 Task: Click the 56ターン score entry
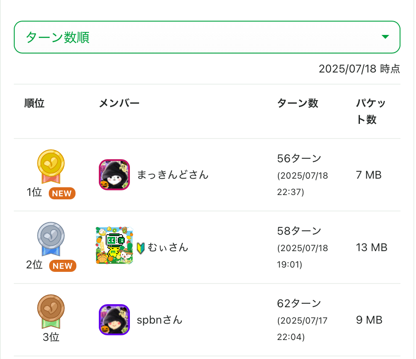tap(299, 158)
